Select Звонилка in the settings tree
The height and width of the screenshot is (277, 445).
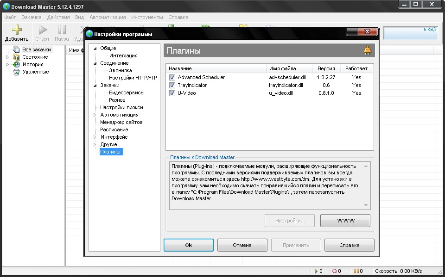(x=121, y=71)
